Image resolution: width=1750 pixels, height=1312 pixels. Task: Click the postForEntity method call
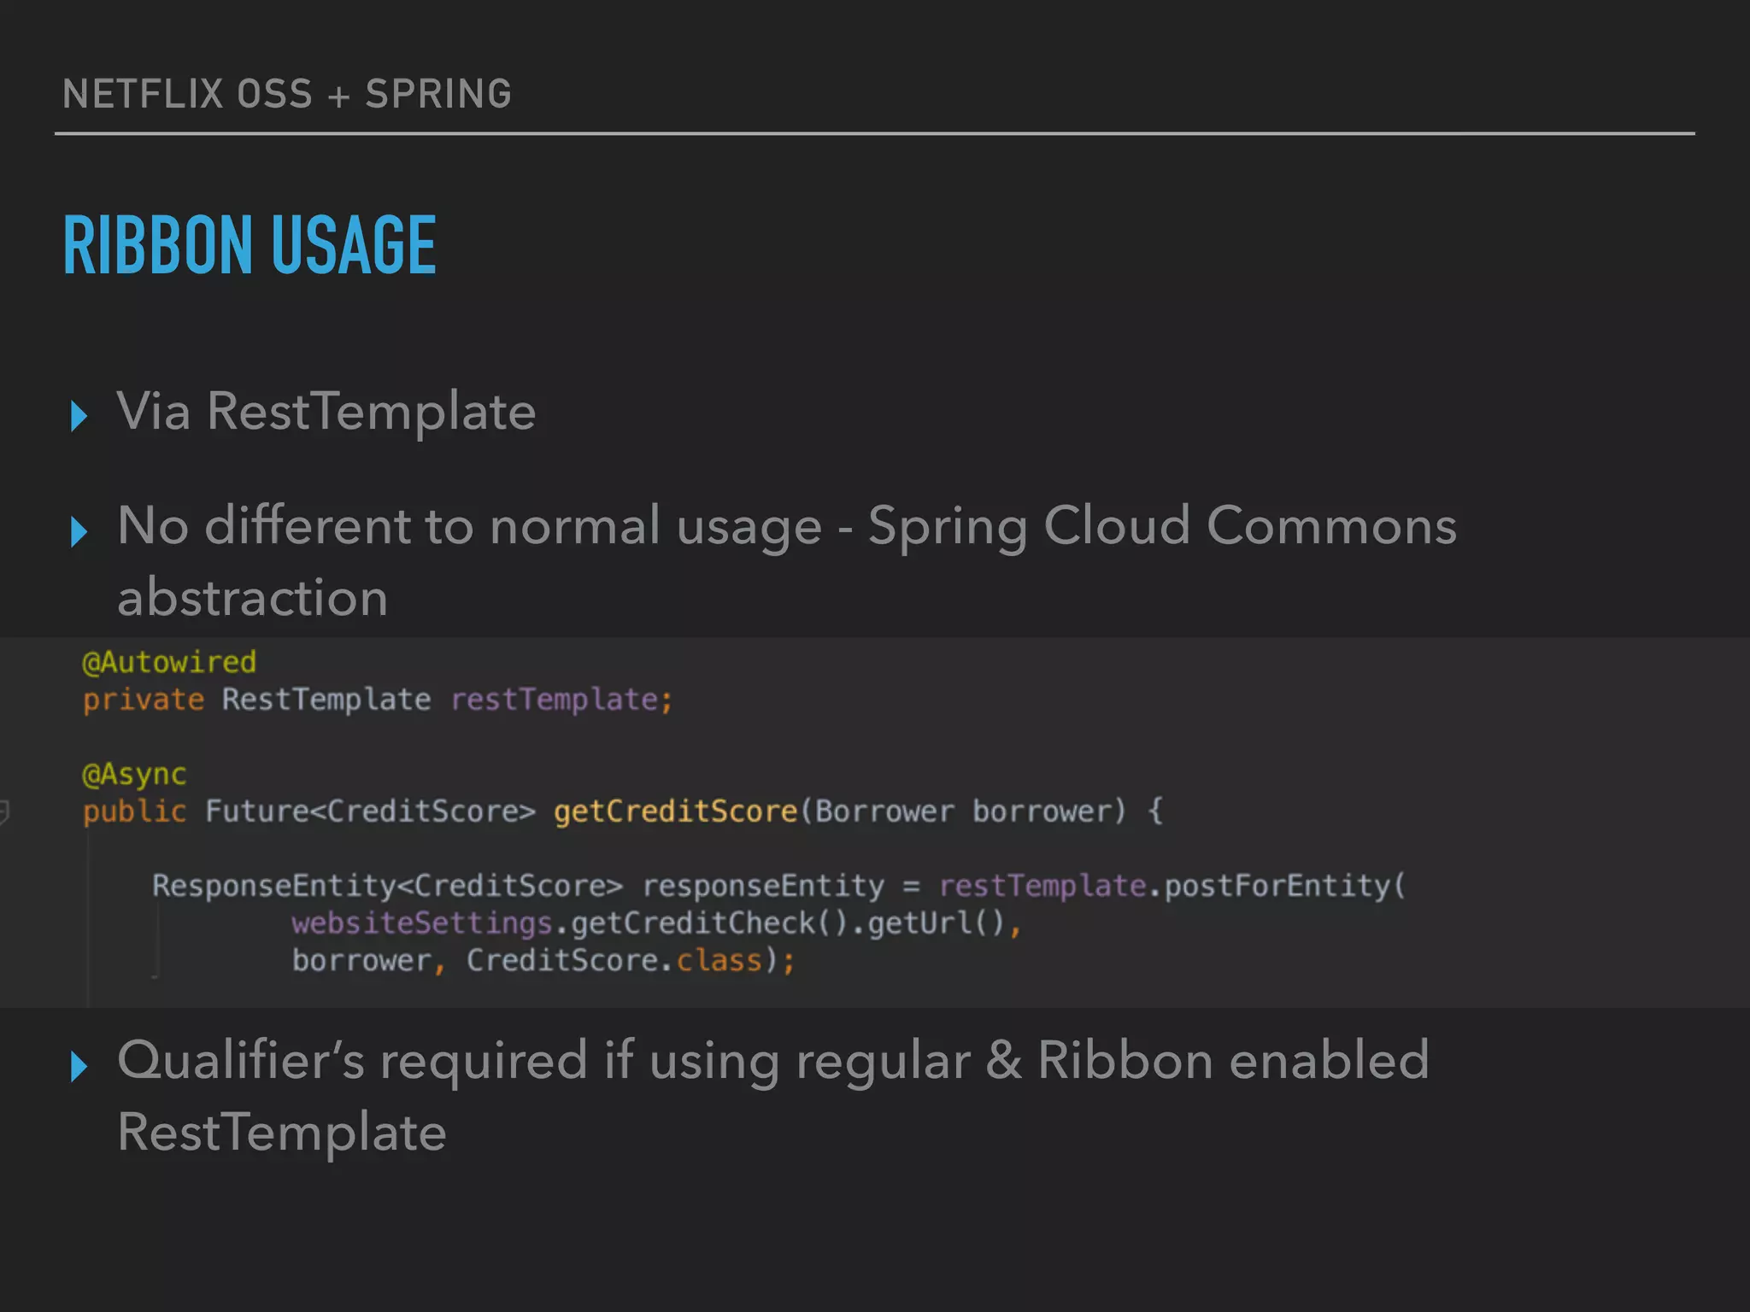(1277, 885)
